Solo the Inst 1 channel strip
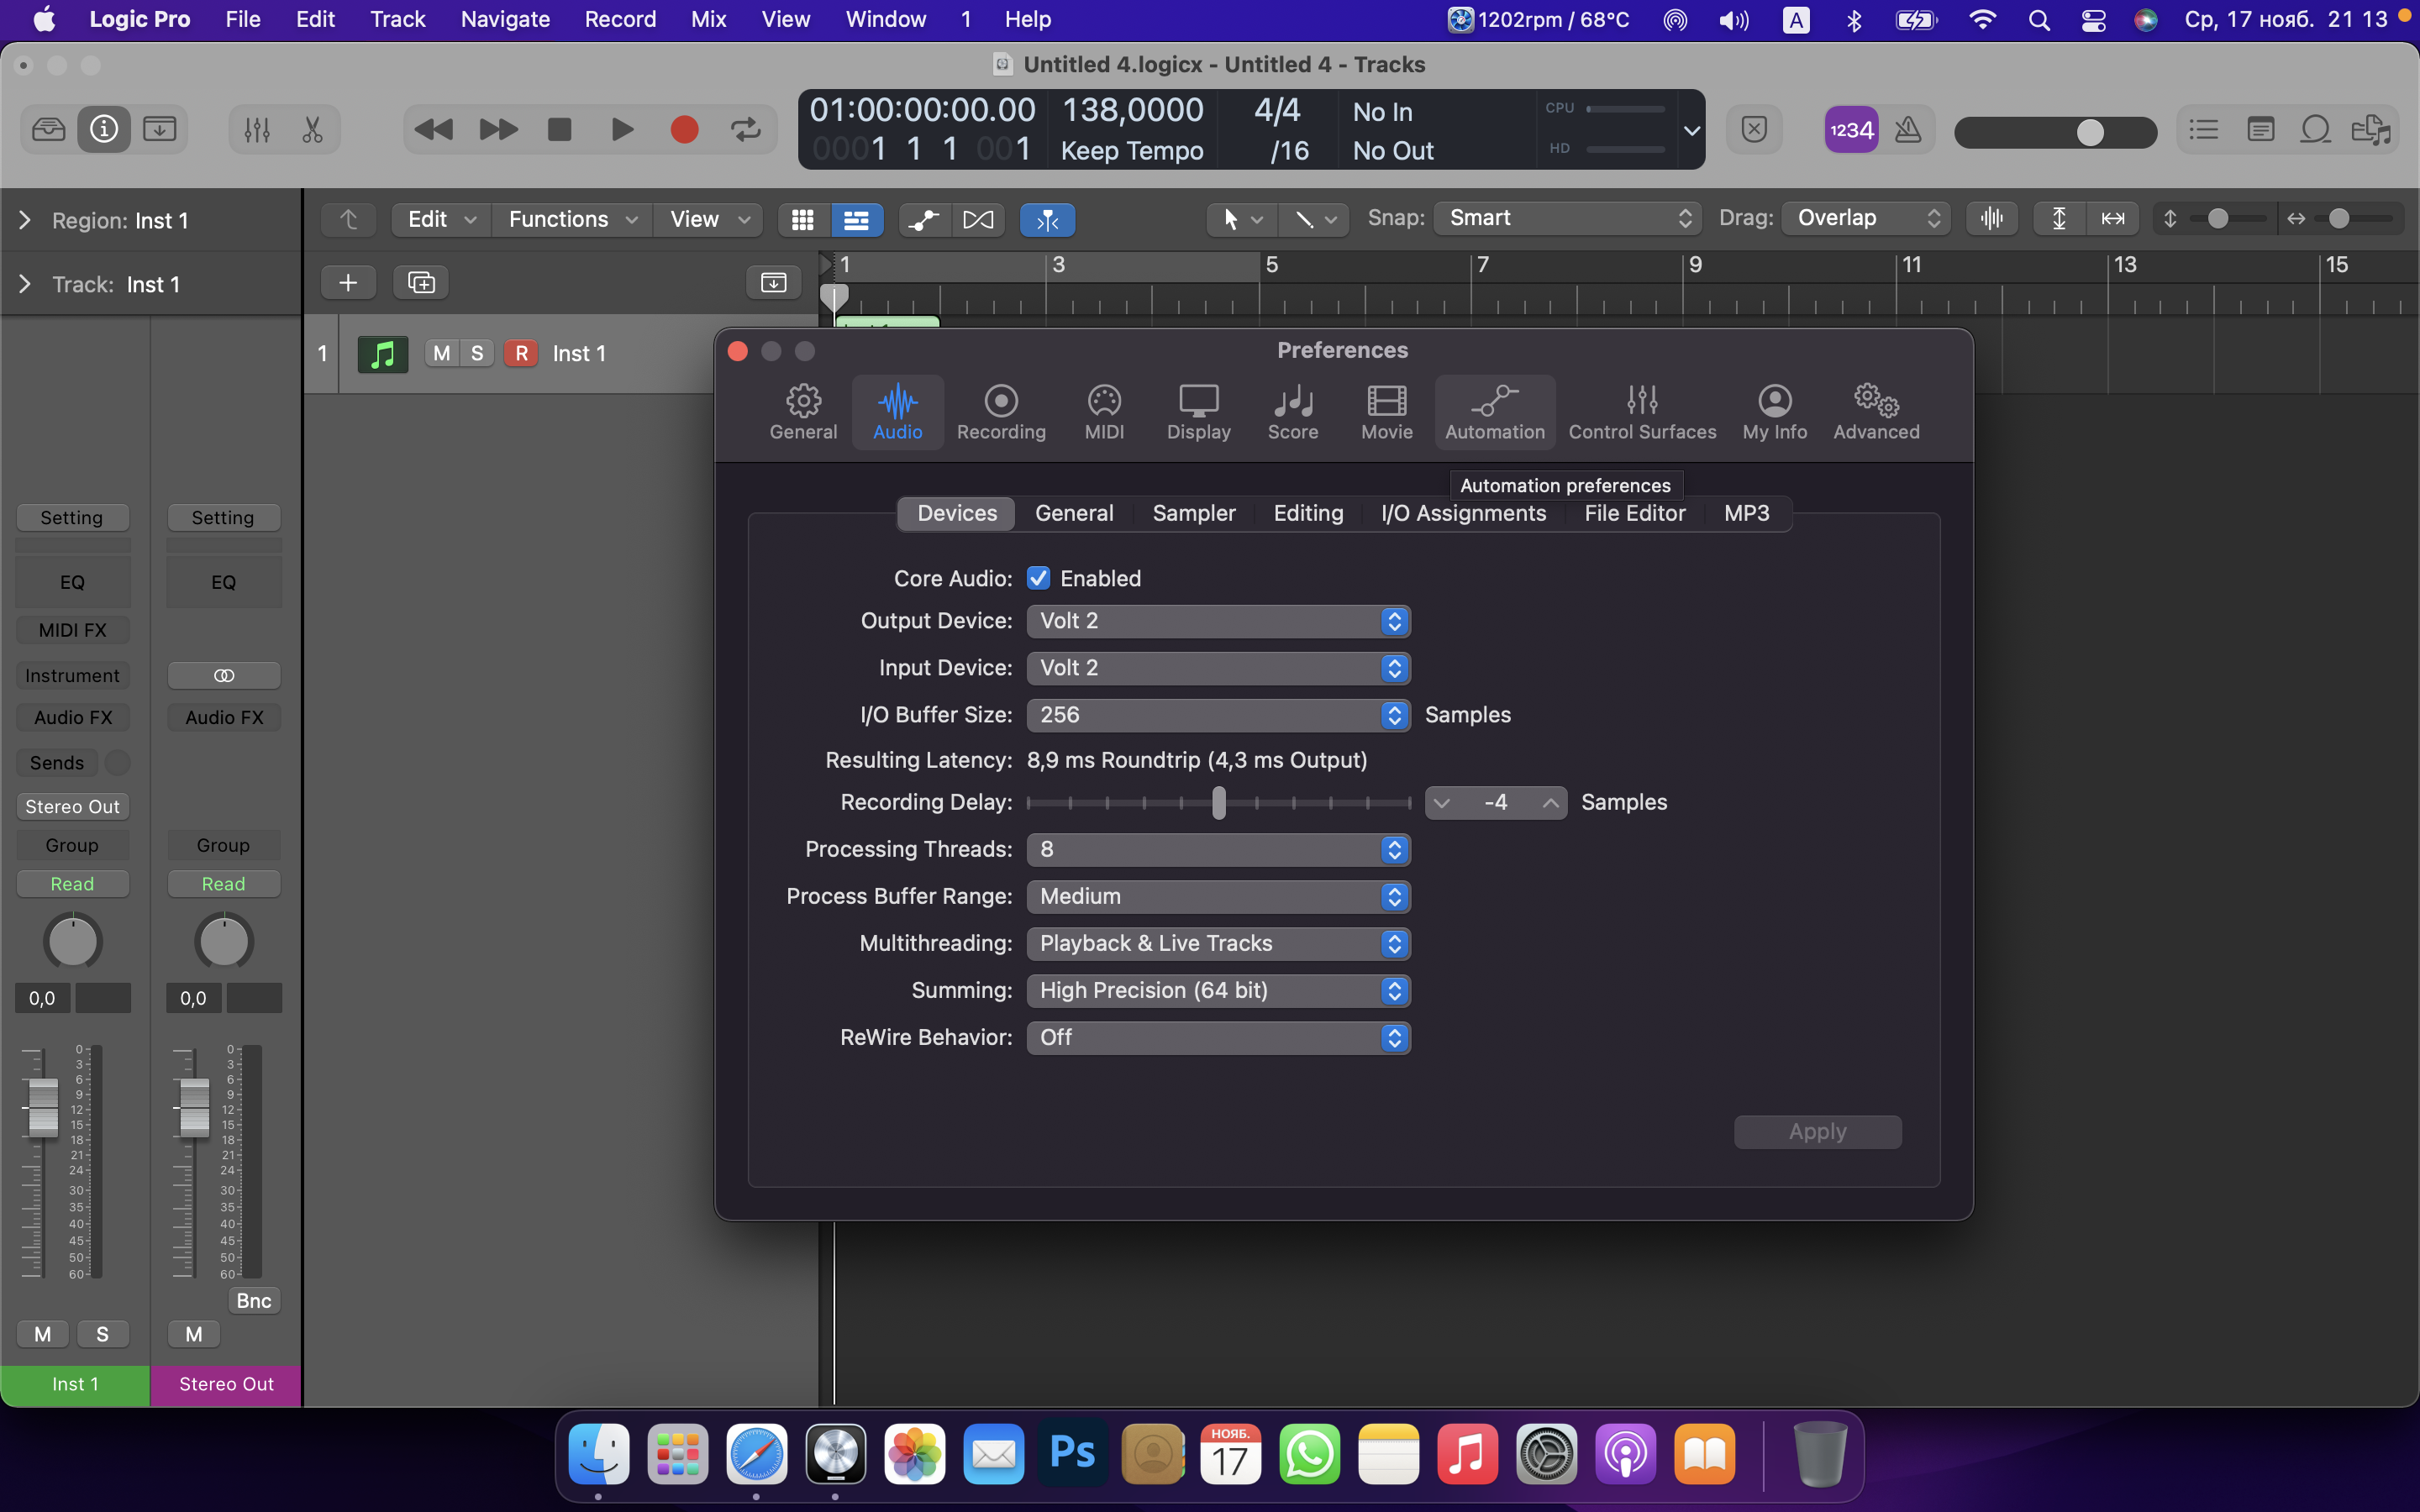The width and height of the screenshot is (2420, 1512). pyautogui.click(x=102, y=1334)
